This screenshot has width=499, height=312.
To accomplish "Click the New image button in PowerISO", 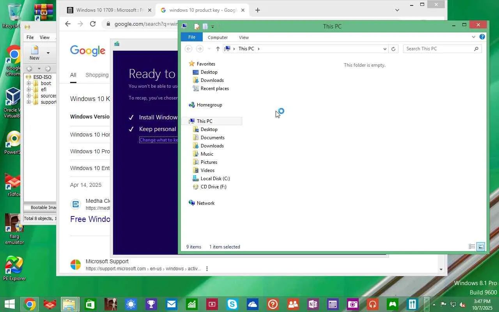I will [34, 53].
